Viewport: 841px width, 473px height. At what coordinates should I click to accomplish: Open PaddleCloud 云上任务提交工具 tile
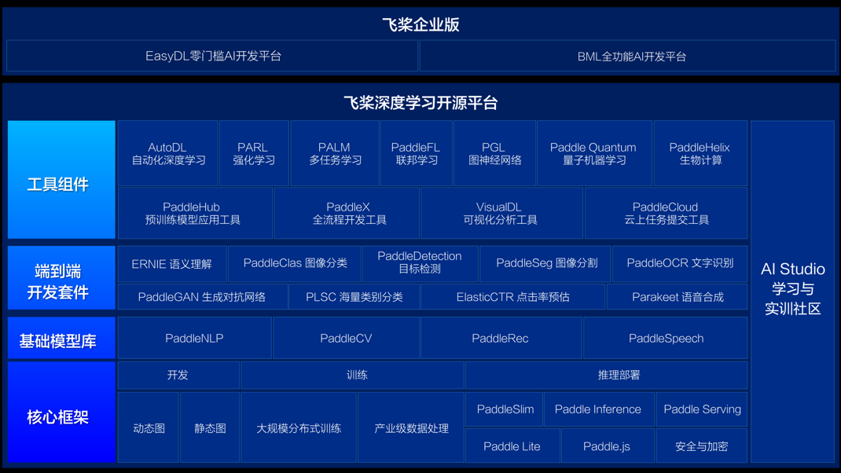667,213
